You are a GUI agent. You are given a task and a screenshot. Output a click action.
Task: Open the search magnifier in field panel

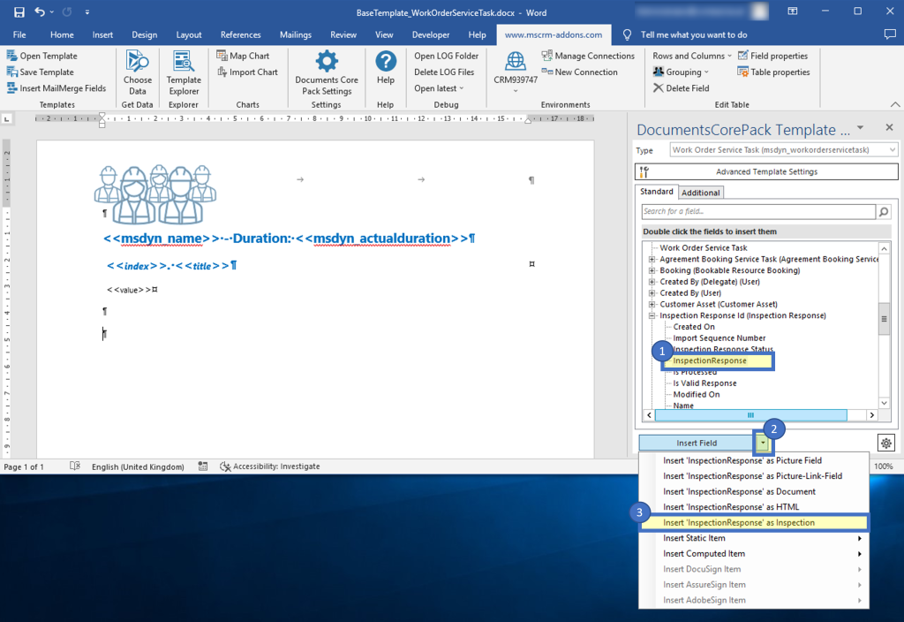click(883, 212)
